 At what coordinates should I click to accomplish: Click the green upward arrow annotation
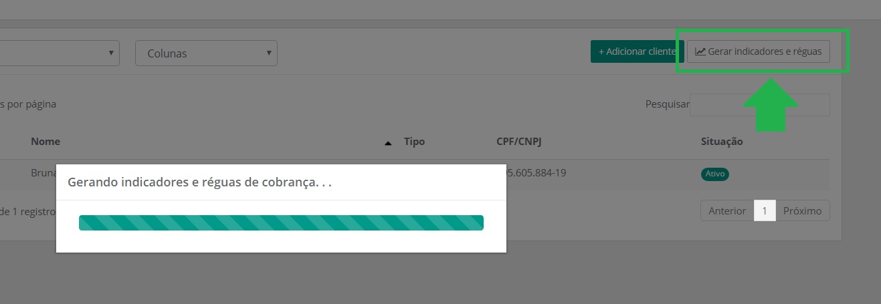coord(771,106)
